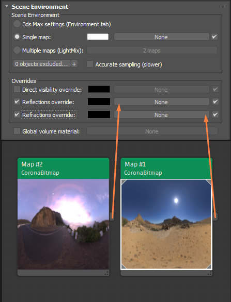Open Refractions override black color swatch
The image size is (231, 302).
(99, 114)
